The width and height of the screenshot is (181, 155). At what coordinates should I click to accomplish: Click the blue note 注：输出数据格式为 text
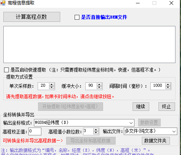75,150
